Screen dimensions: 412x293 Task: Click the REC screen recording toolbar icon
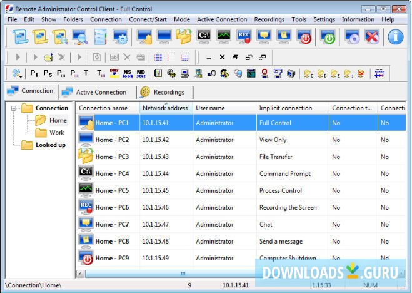tap(244, 37)
